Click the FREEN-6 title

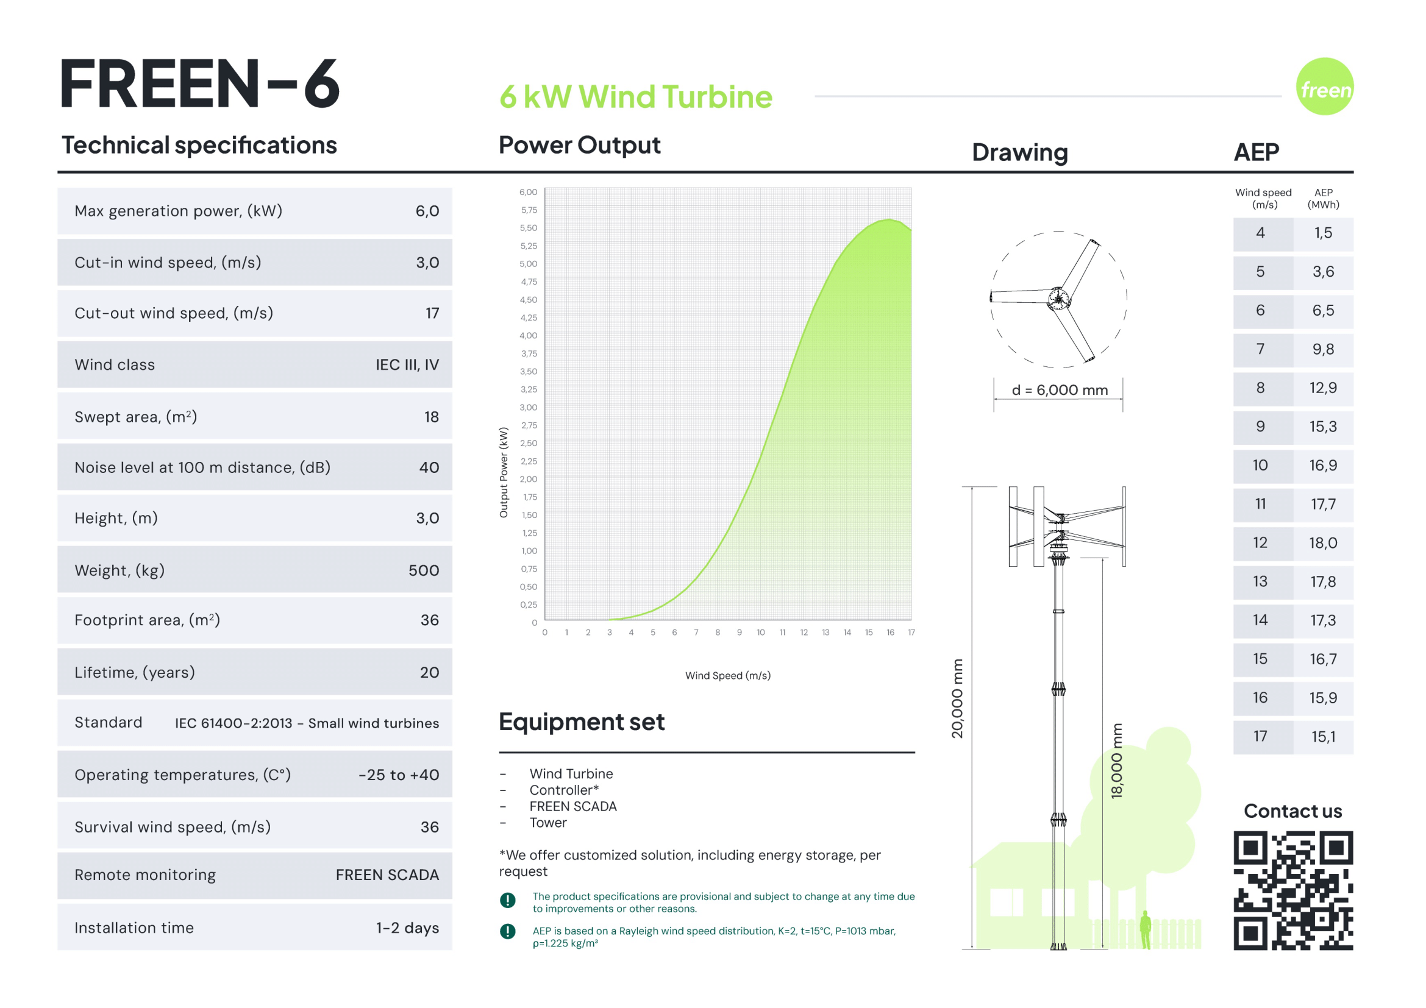point(200,83)
